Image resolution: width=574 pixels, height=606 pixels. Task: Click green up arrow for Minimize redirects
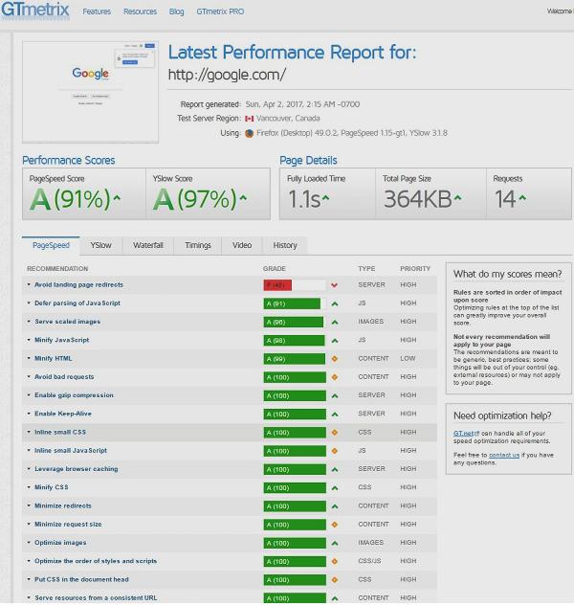[335, 506]
